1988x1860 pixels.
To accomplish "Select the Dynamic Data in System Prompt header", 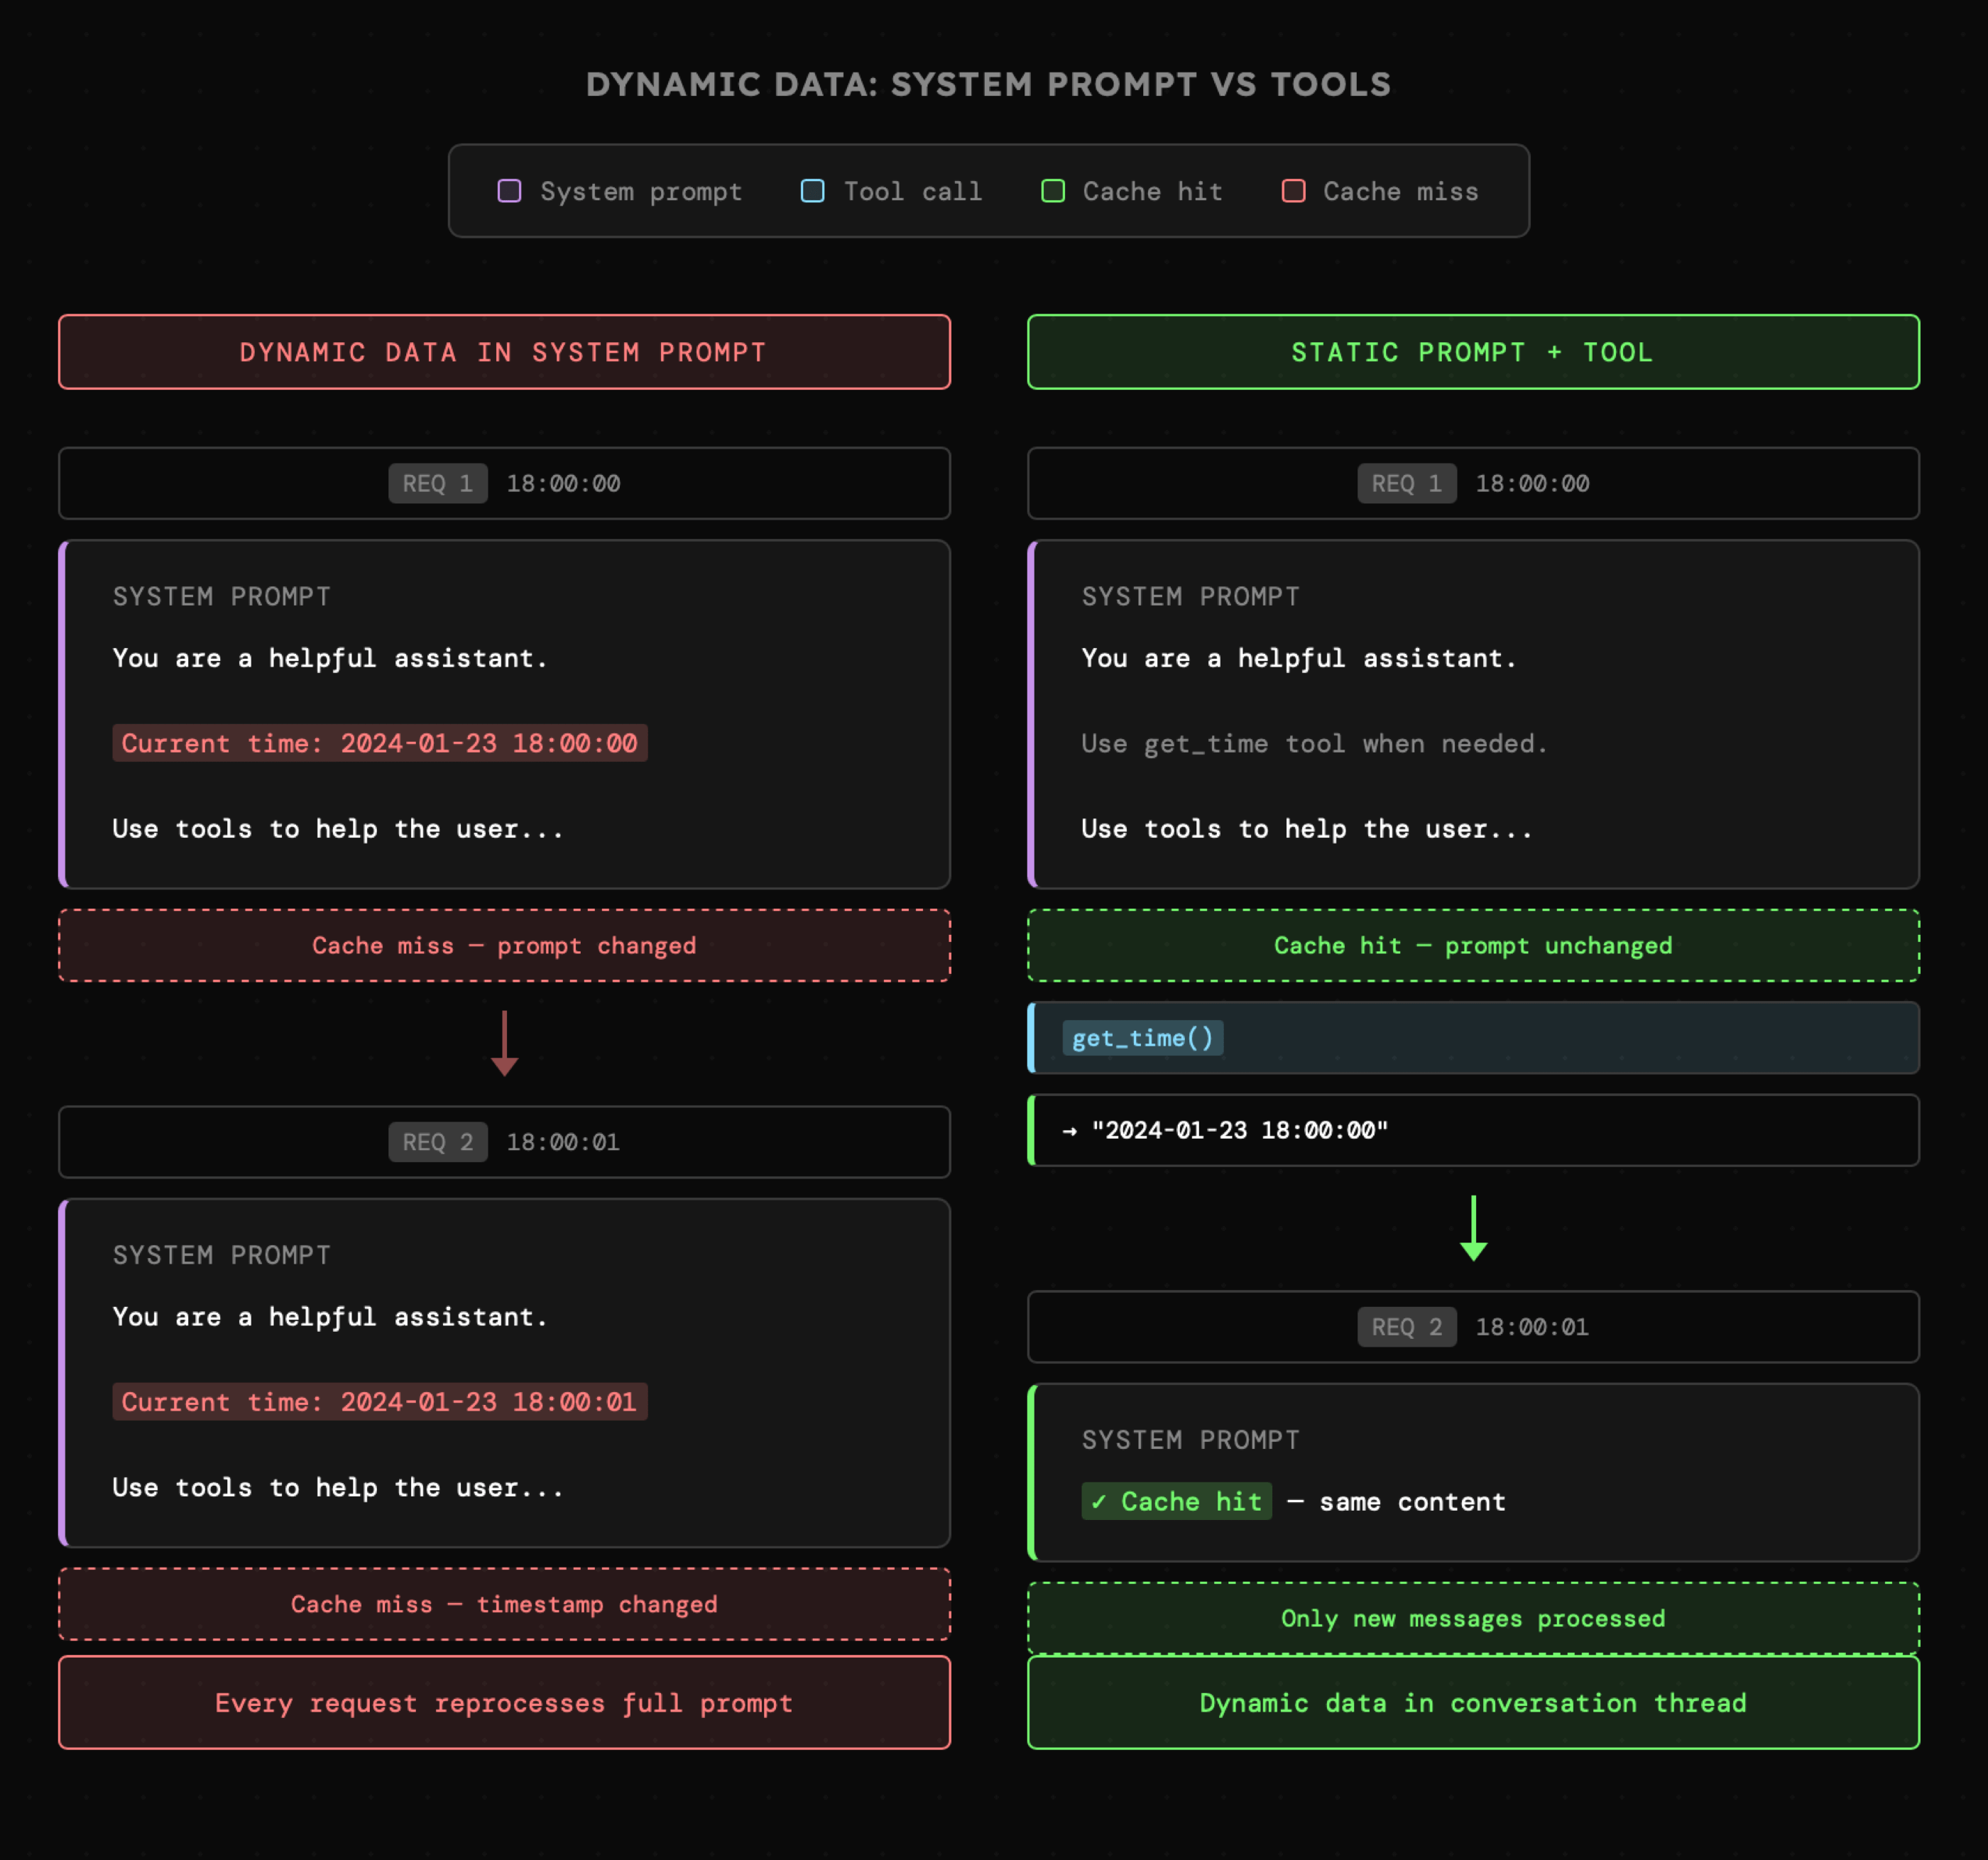I will coord(504,352).
